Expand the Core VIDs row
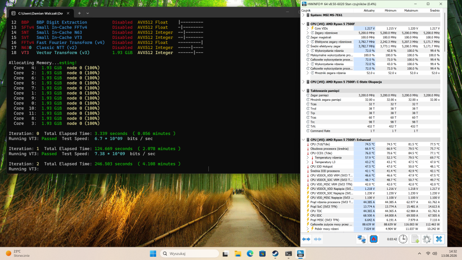Screen dimensions: 462x260 click(308, 28)
